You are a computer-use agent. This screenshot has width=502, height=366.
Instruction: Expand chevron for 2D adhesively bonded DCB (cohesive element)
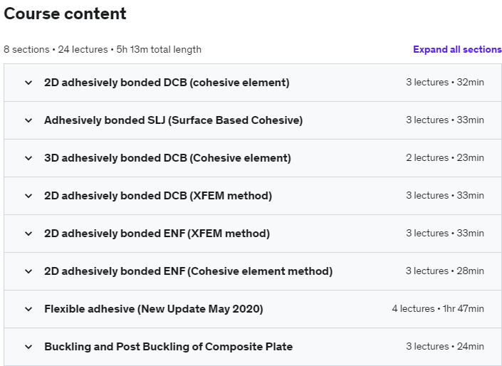(28, 83)
